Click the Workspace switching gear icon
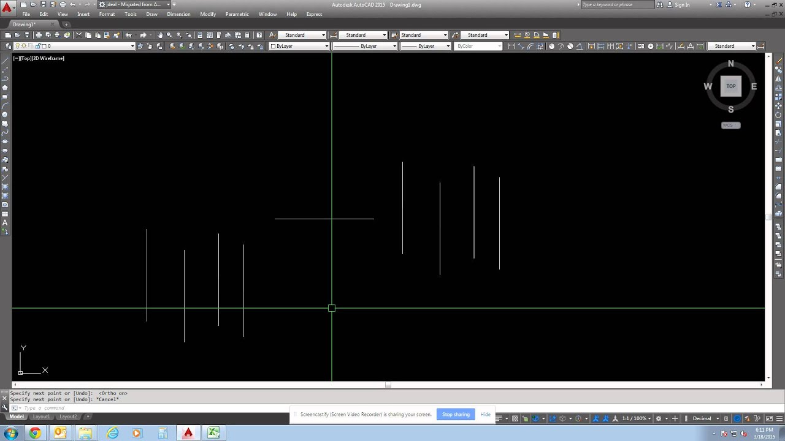This screenshot has height=441, width=785. (x=659, y=418)
